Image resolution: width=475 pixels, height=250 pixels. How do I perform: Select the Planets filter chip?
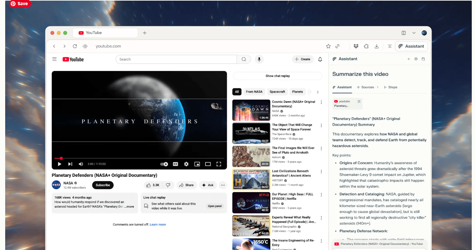click(x=297, y=92)
